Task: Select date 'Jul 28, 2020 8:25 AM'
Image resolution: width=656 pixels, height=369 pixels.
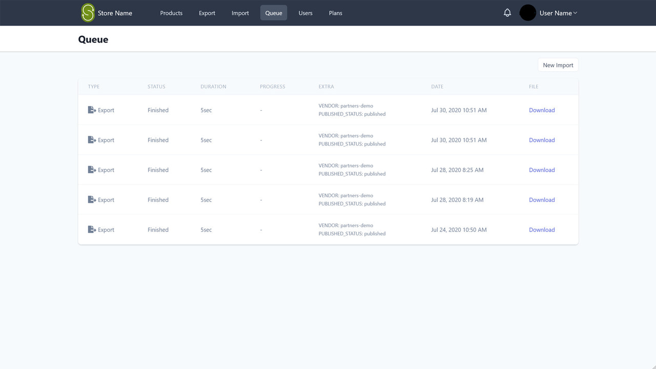Action: point(457,170)
